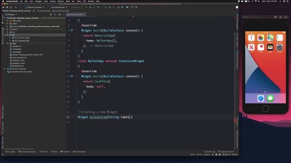Open the Layout Inspector
The height and width of the screenshot is (163, 291).
pyautogui.click(x=226, y=152)
